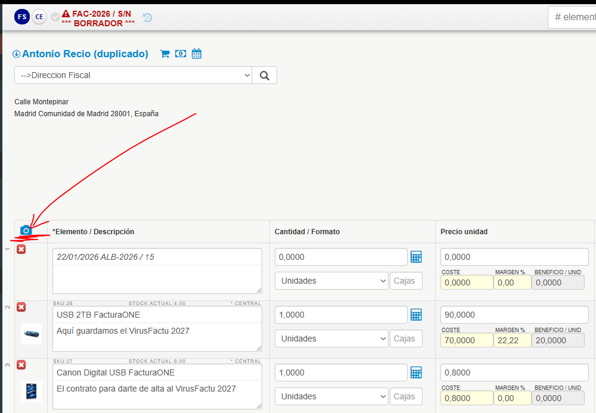Click unit price 0,0000 on line 1
Screen dimensions: 596x413
pos(514,257)
